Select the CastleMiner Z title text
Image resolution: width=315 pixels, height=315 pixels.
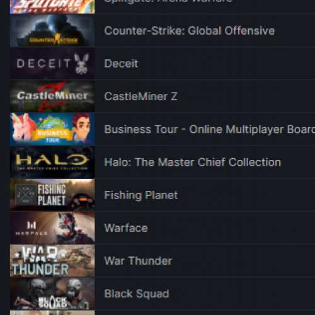coord(141,96)
